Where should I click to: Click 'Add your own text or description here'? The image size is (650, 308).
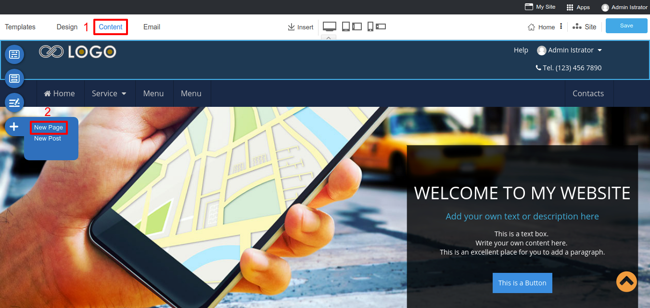pos(523,217)
